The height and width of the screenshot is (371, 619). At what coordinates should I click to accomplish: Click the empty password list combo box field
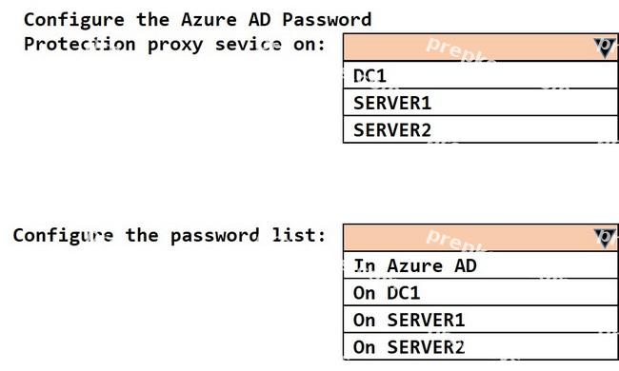pyautogui.click(x=480, y=238)
